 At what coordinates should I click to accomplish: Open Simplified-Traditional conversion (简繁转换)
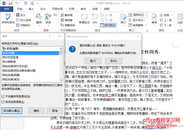point(68,25)
